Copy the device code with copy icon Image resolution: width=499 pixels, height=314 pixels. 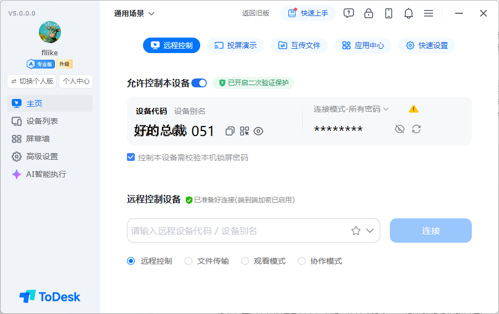point(230,131)
